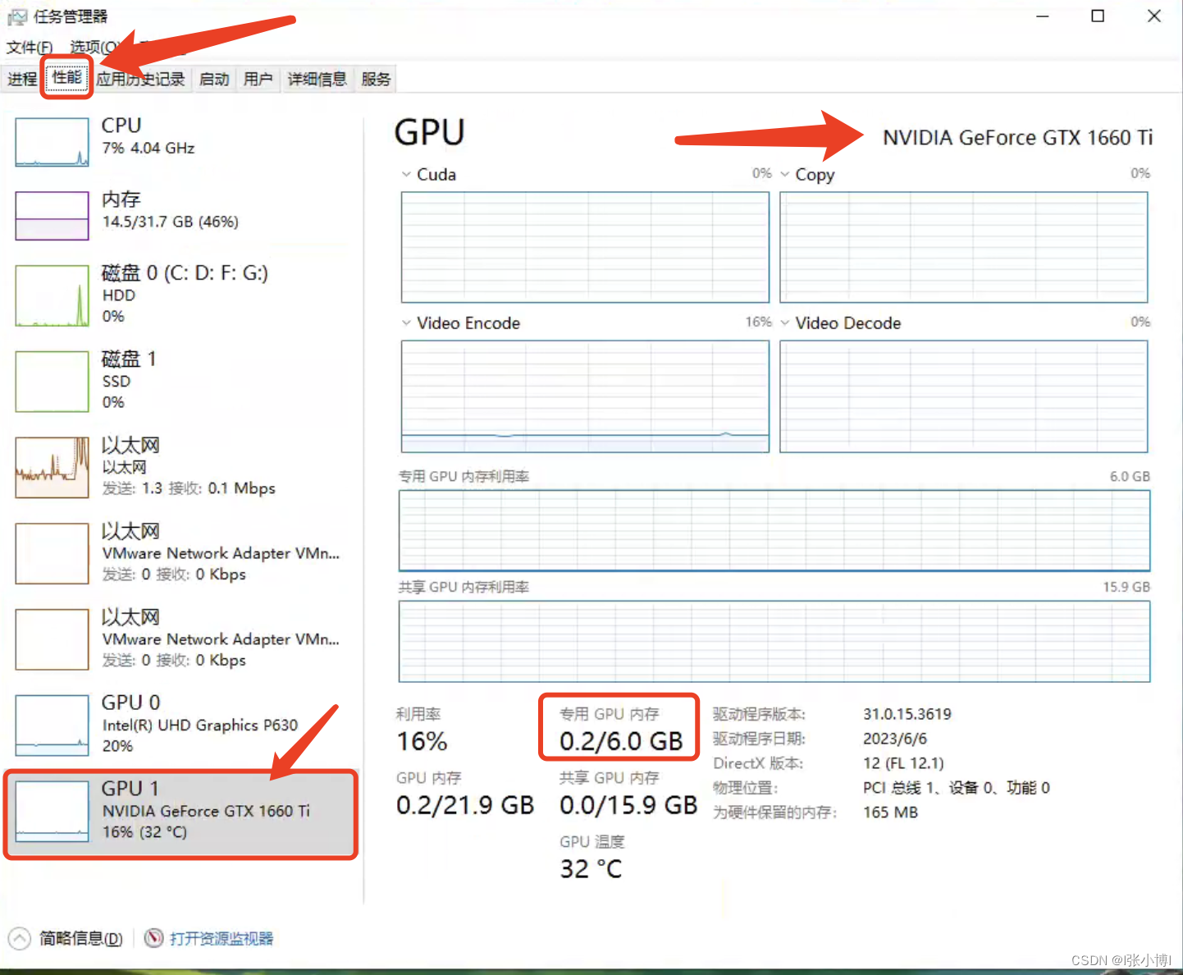Viewport: 1183px width, 975px height.
Task: Select GPU 1 GTX 1660 Ti thumbnail
Action: [53, 812]
